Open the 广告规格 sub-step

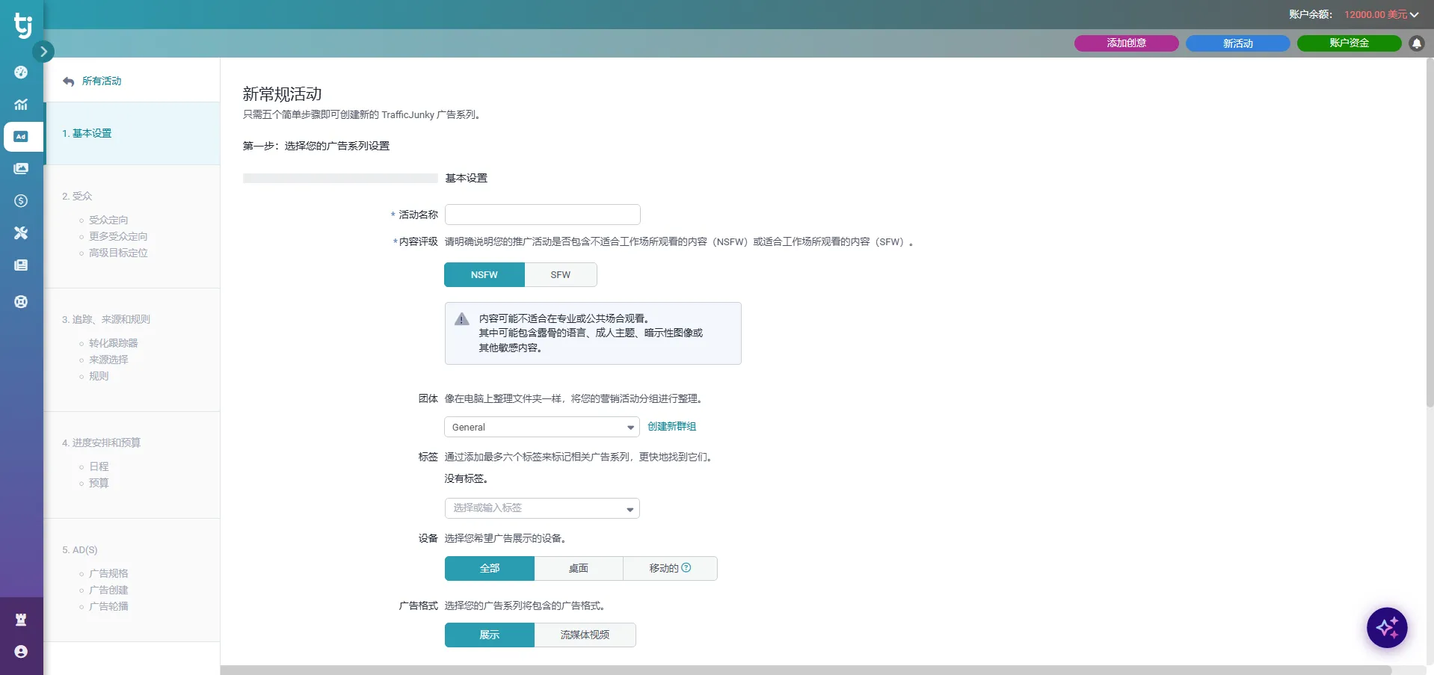click(x=108, y=573)
